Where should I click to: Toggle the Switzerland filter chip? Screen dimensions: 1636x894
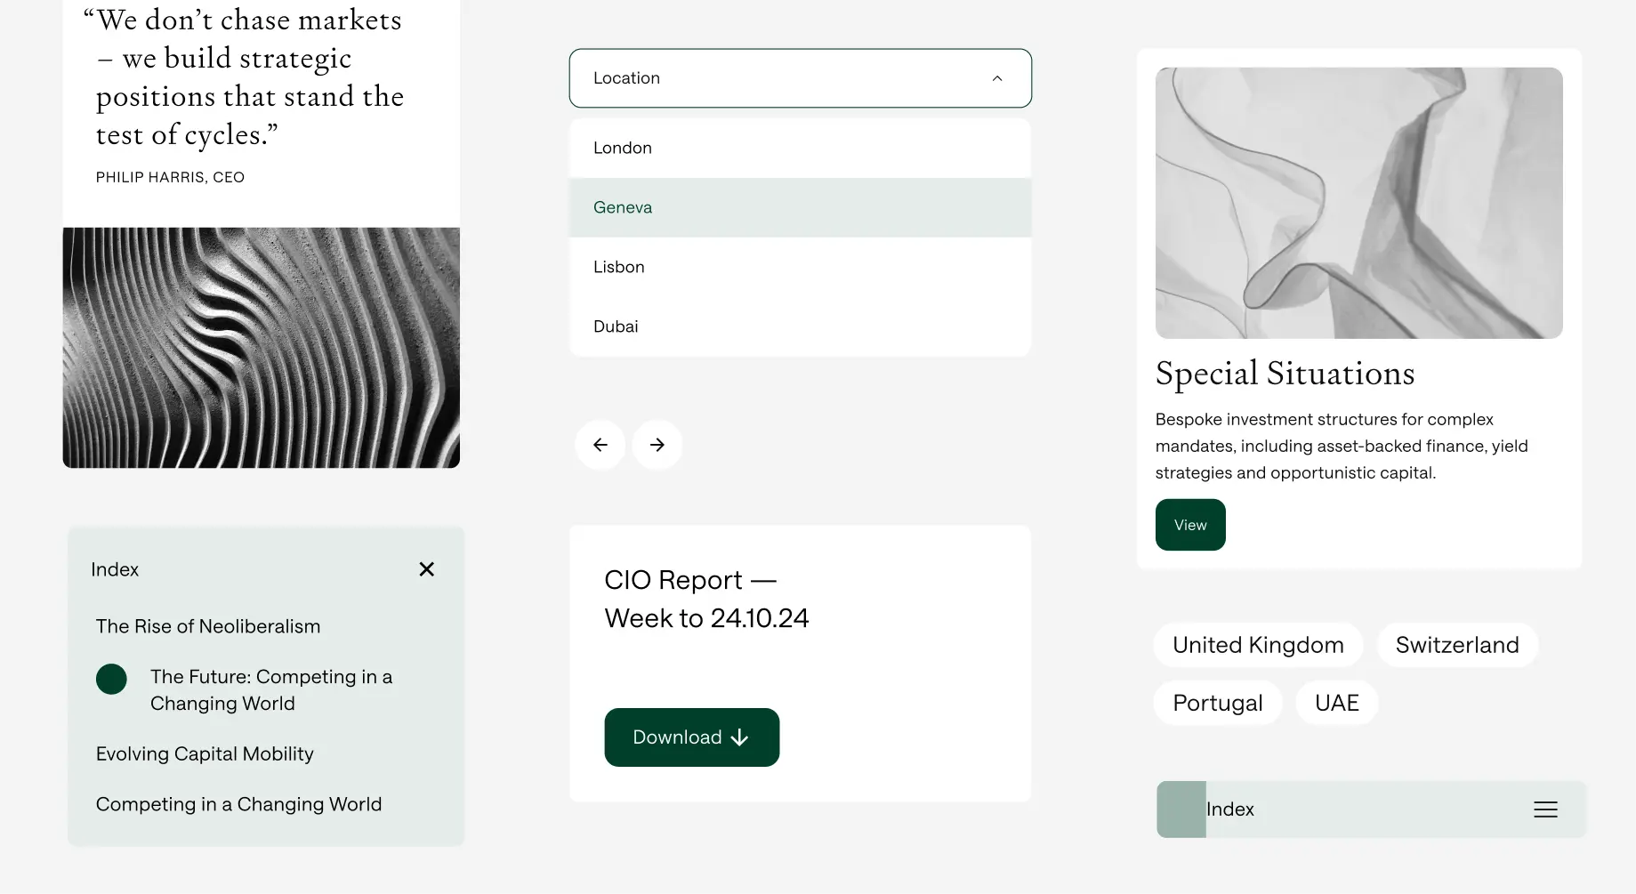(1456, 645)
